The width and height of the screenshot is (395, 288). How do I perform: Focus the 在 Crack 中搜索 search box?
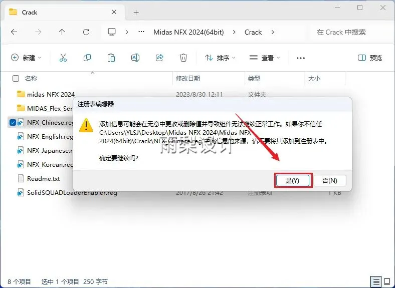351,32
